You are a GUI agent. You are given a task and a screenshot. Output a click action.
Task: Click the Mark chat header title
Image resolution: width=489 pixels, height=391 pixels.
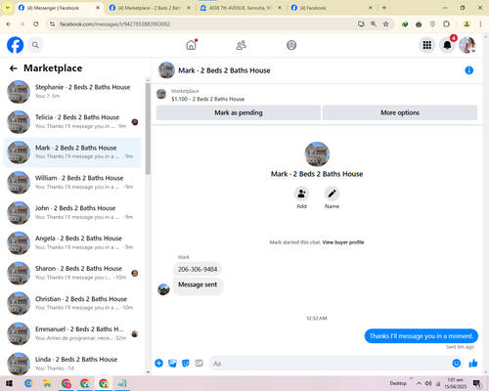coord(224,70)
